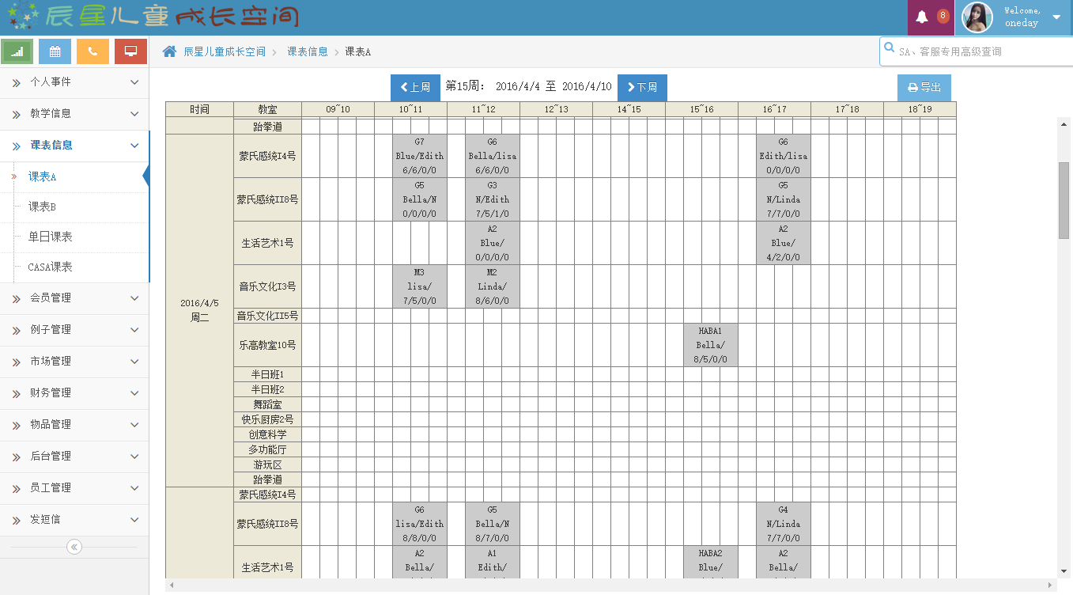The height and width of the screenshot is (595, 1073).
Task: Click the 上周 previous week button
Action: tap(415, 88)
